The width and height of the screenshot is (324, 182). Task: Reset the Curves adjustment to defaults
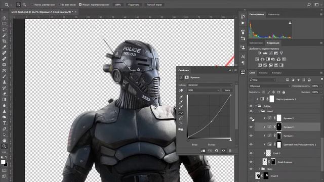coord(216,151)
